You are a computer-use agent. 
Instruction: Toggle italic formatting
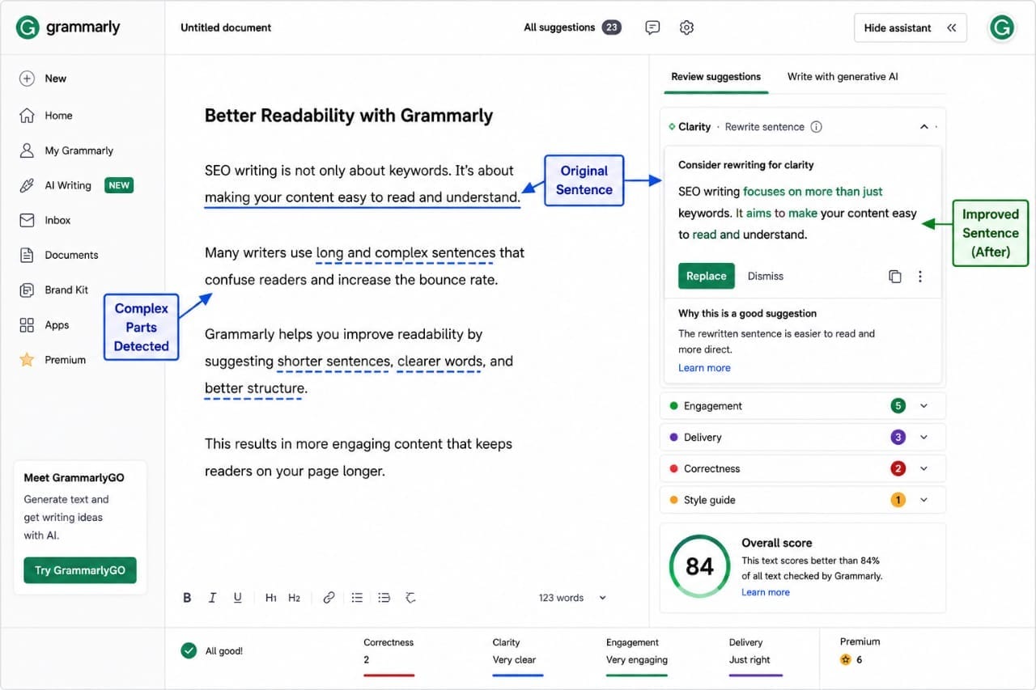212,598
